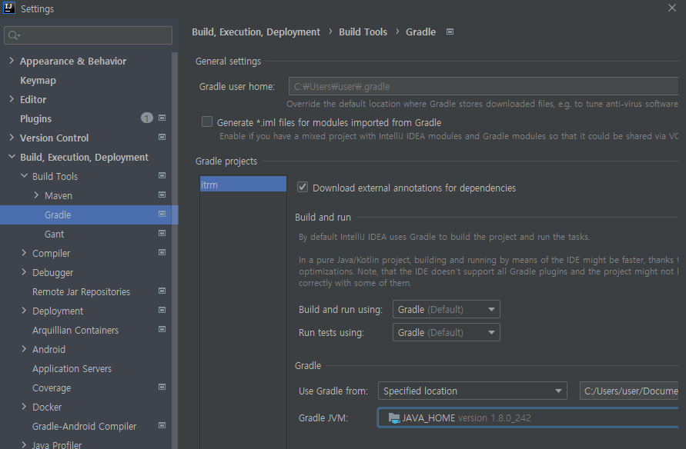The width and height of the screenshot is (686, 449).
Task: Collapse Build, Execution, Deployment section
Action: point(12,157)
